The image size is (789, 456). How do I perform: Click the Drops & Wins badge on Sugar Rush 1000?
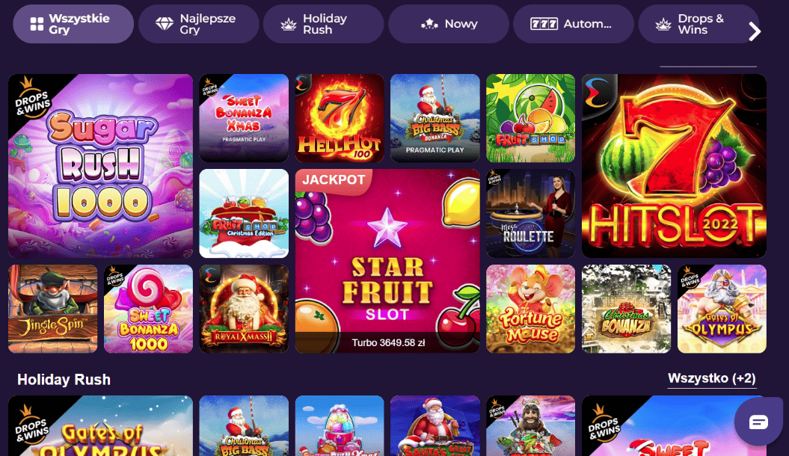(31, 97)
